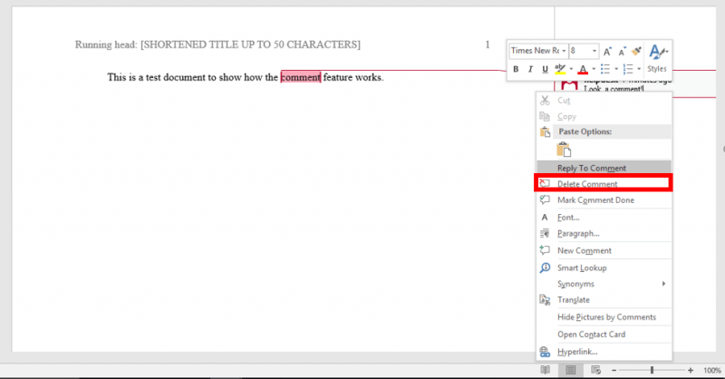Click the Translate icon
Image resolution: width=725 pixels, height=379 pixels.
pyautogui.click(x=545, y=300)
